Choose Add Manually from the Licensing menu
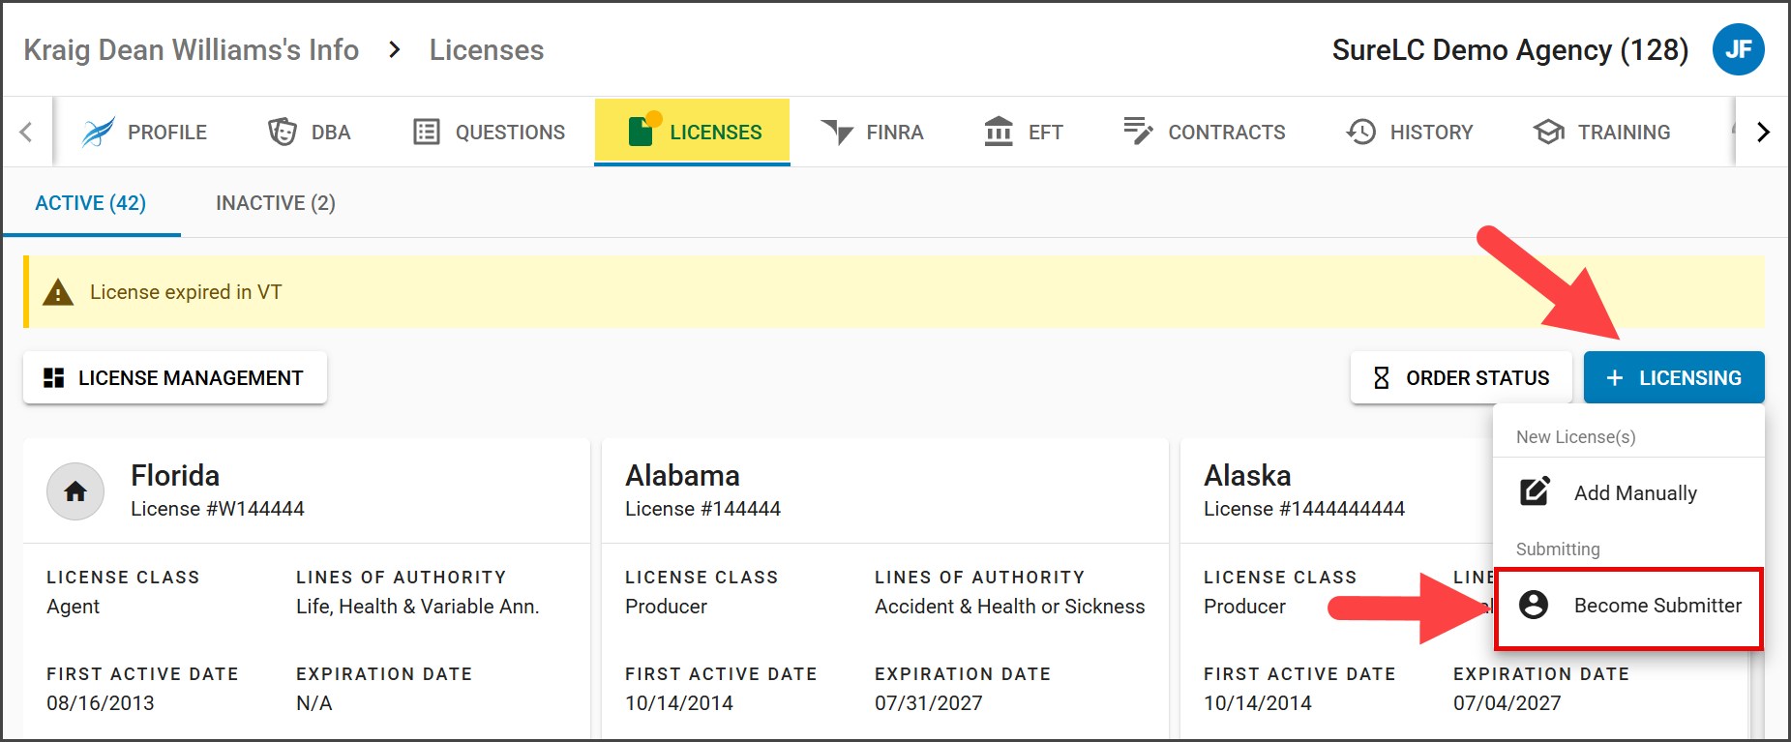Viewport: 1791px width, 742px height. coord(1628,492)
